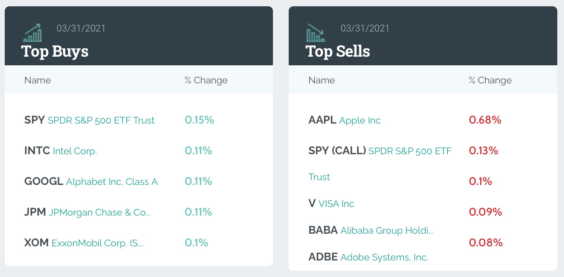Select the XOM ExxonMobil Corp. entry
This screenshot has width=564, height=277.
pos(84,243)
